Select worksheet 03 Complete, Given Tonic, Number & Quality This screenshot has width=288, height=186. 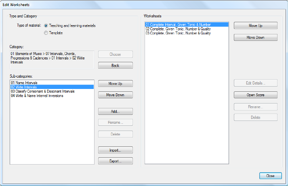[x=187, y=33]
